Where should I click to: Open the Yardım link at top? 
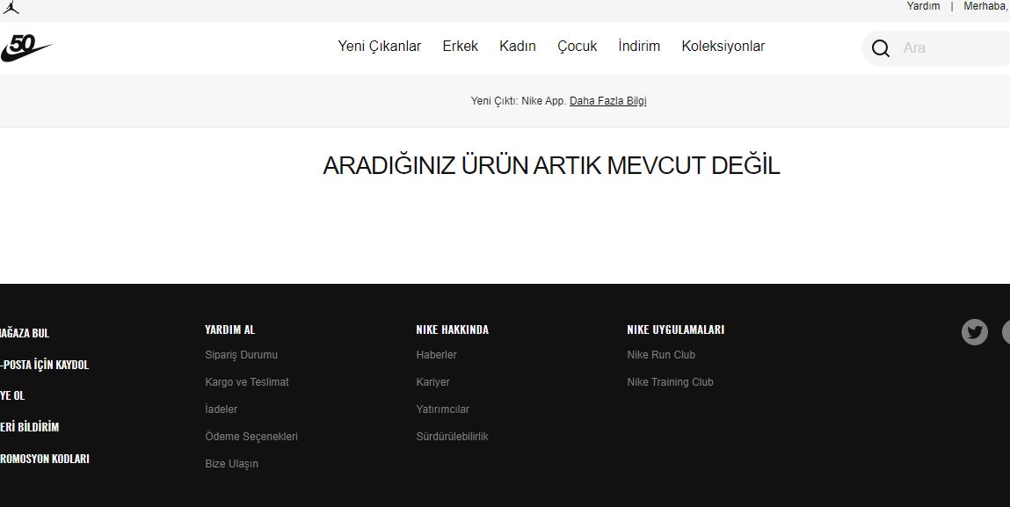pyautogui.click(x=923, y=6)
